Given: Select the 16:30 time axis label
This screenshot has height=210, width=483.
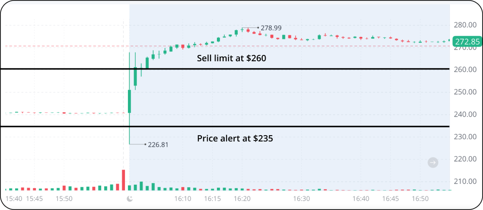Looking at the screenshot, I should coord(302,199).
